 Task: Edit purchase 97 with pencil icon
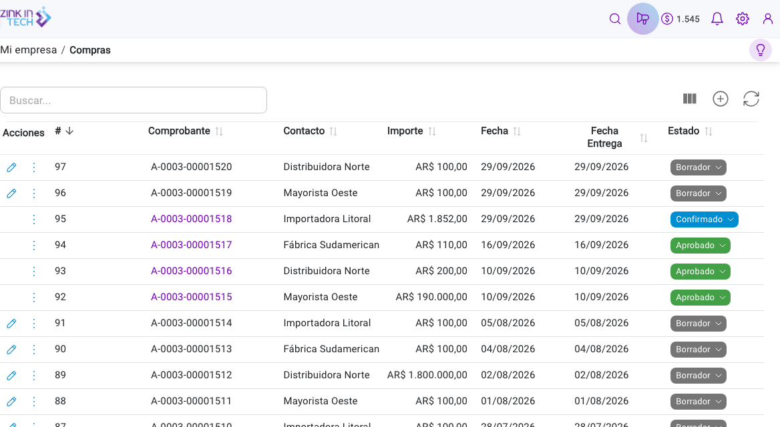click(11, 167)
